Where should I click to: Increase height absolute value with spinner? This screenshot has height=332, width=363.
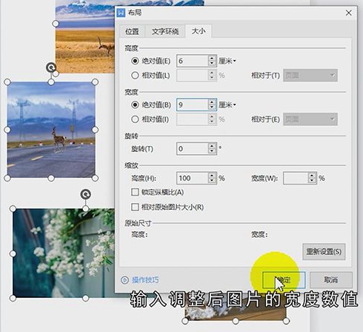(x=212, y=59)
